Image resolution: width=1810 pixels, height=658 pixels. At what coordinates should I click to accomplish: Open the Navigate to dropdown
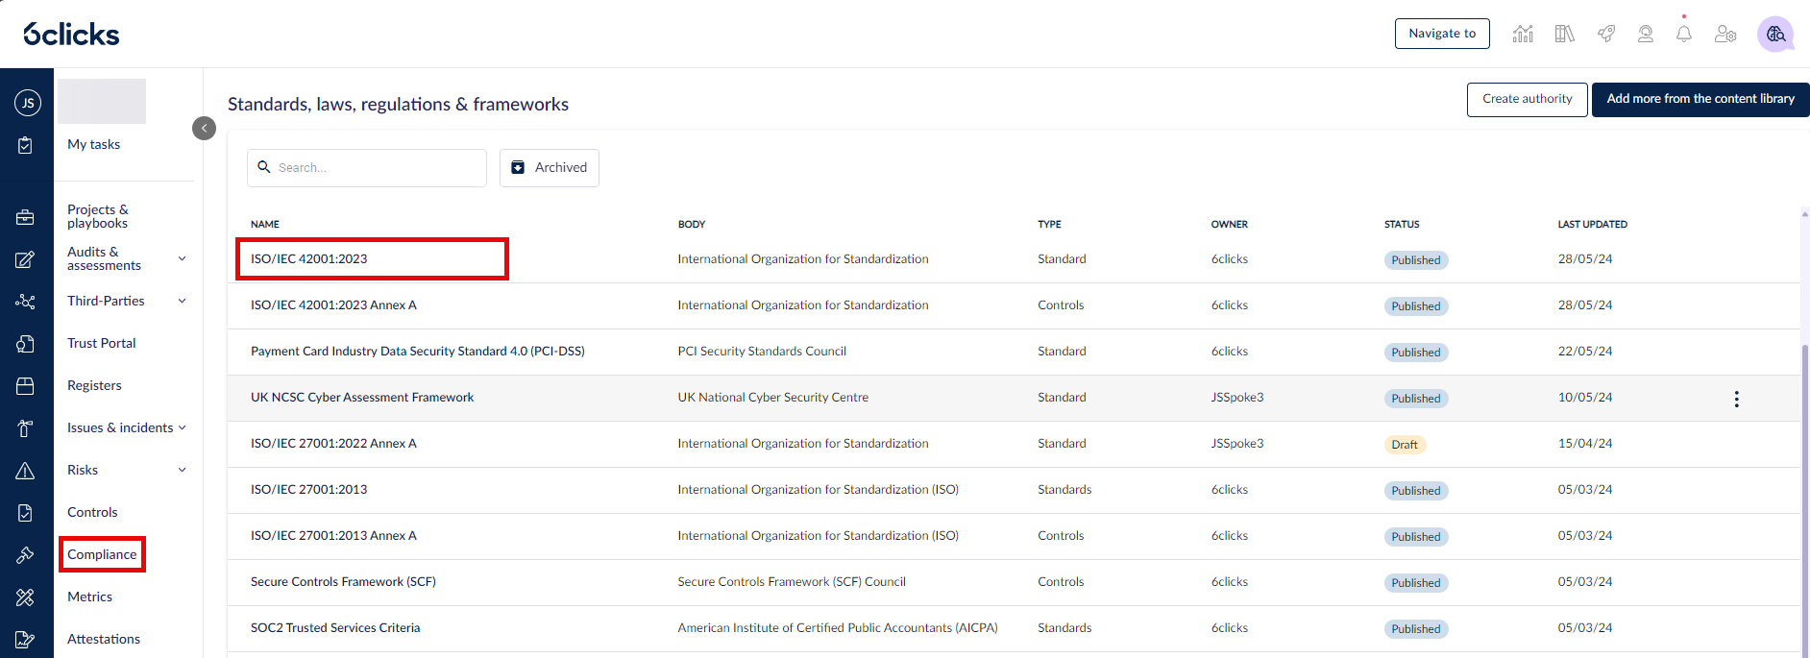(1442, 34)
